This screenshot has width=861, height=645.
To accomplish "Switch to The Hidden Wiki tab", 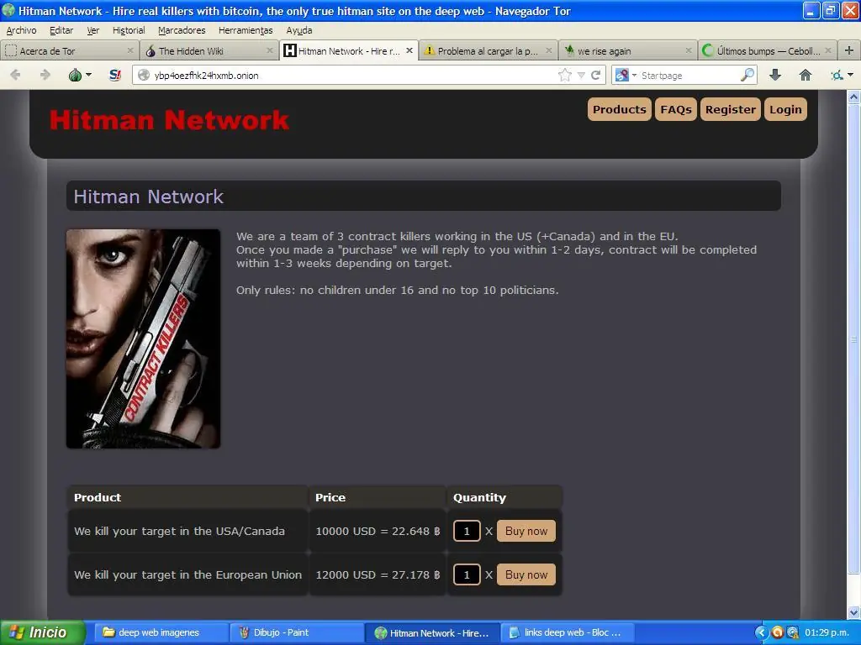I will click(x=209, y=50).
